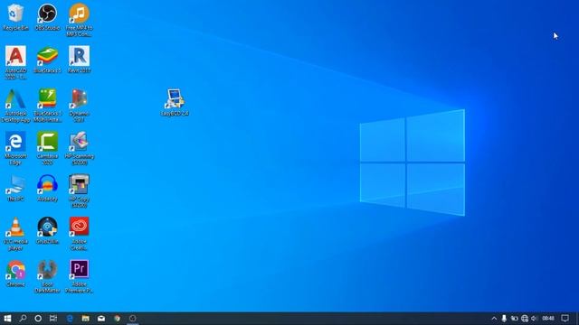The height and width of the screenshot is (325, 579).
Task: Select the Dynamo desktop shortcut
Action: click(x=79, y=106)
